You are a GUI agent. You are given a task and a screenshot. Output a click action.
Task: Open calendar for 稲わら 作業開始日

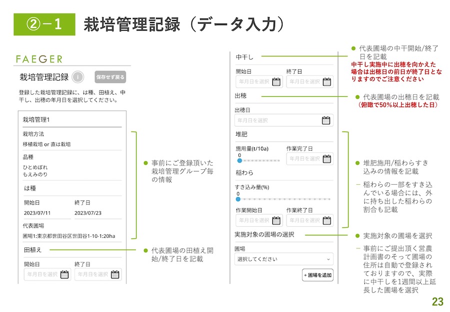point(276,220)
